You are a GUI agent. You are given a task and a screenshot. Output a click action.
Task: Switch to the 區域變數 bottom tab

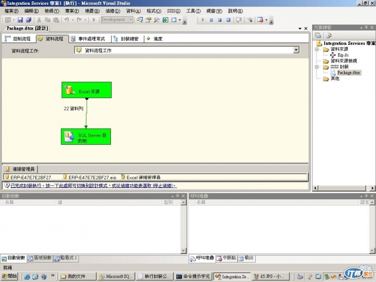(40, 258)
